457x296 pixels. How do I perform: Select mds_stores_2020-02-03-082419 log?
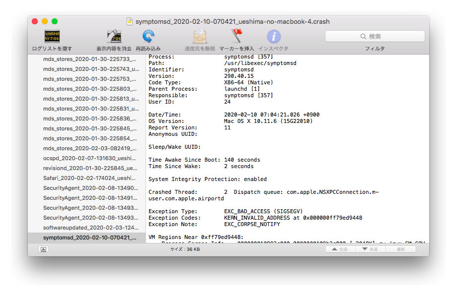click(x=87, y=148)
